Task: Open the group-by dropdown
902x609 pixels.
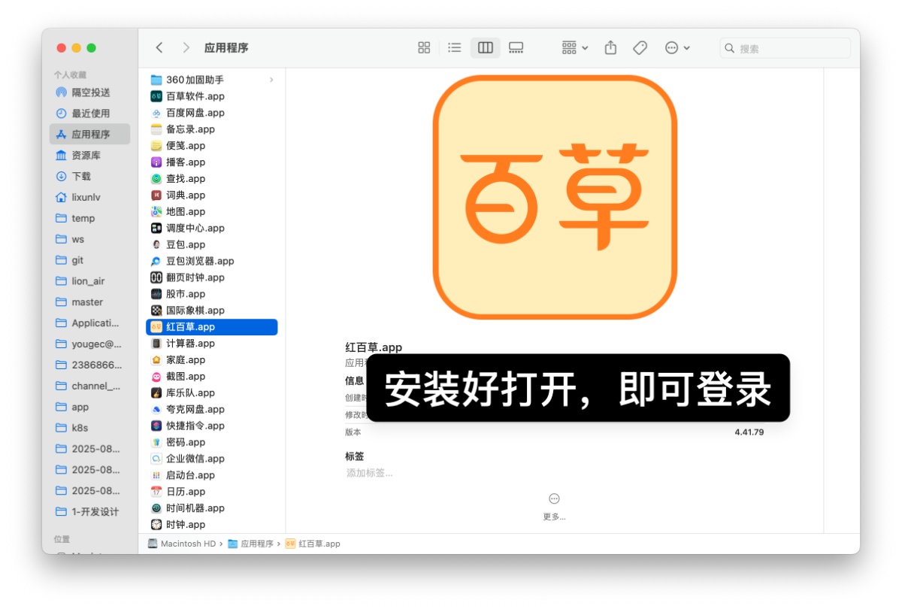Action: point(575,47)
